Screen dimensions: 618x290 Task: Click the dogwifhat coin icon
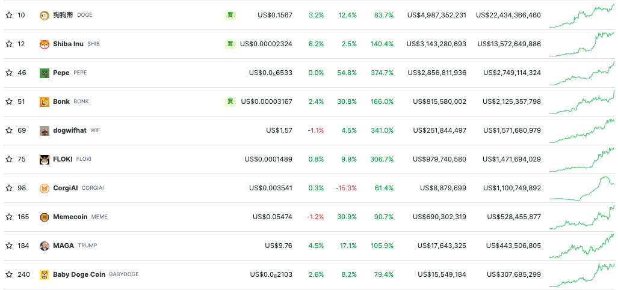pyautogui.click(x=45, y=130)
